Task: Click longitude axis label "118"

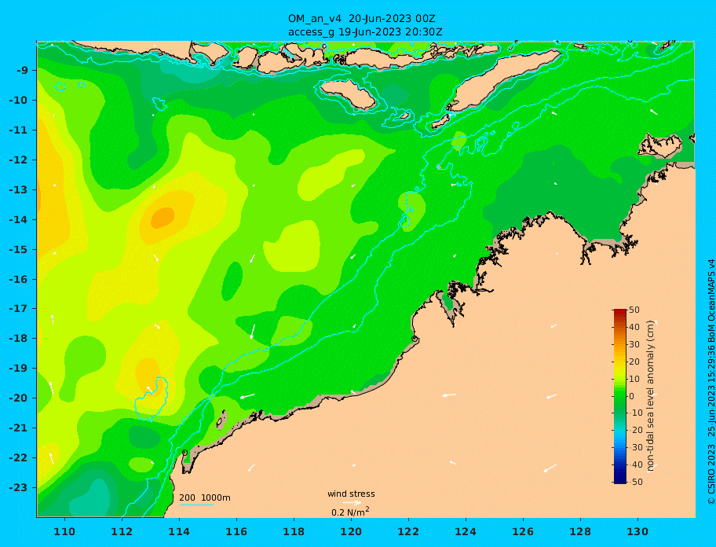Action: pos(294,531)
